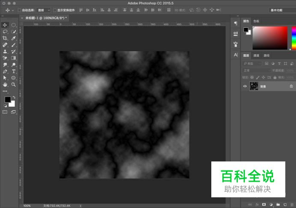Select the Path Selection tool
This screenshot has width=296, height=208.
(x=5, y=78)
